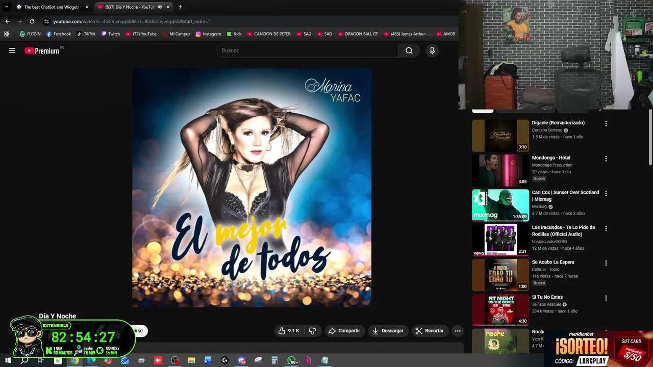Open options menu for Mondongo - Hotel
This screenshot has width=653, height=367.
[x=606, y=159]
